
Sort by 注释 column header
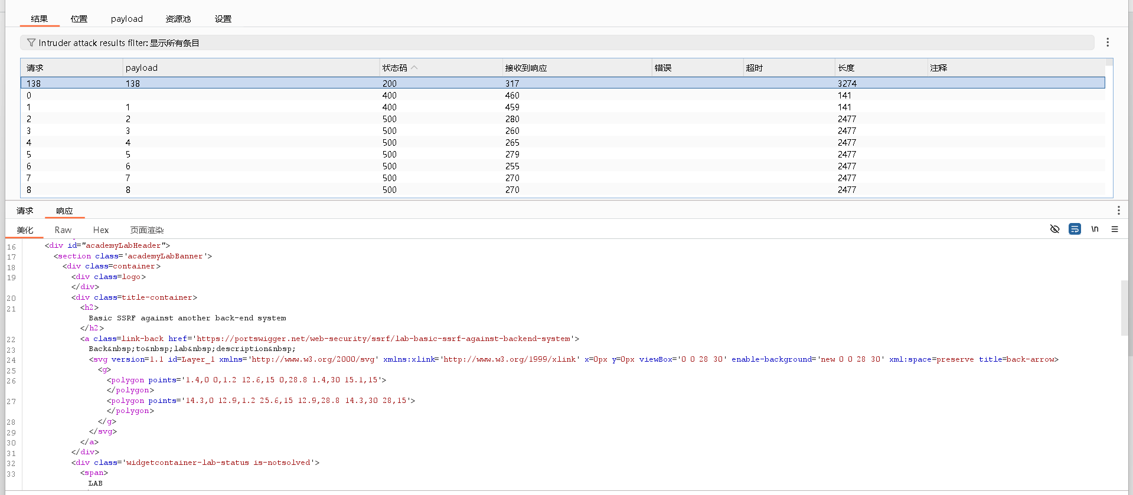coord(1016,68)
